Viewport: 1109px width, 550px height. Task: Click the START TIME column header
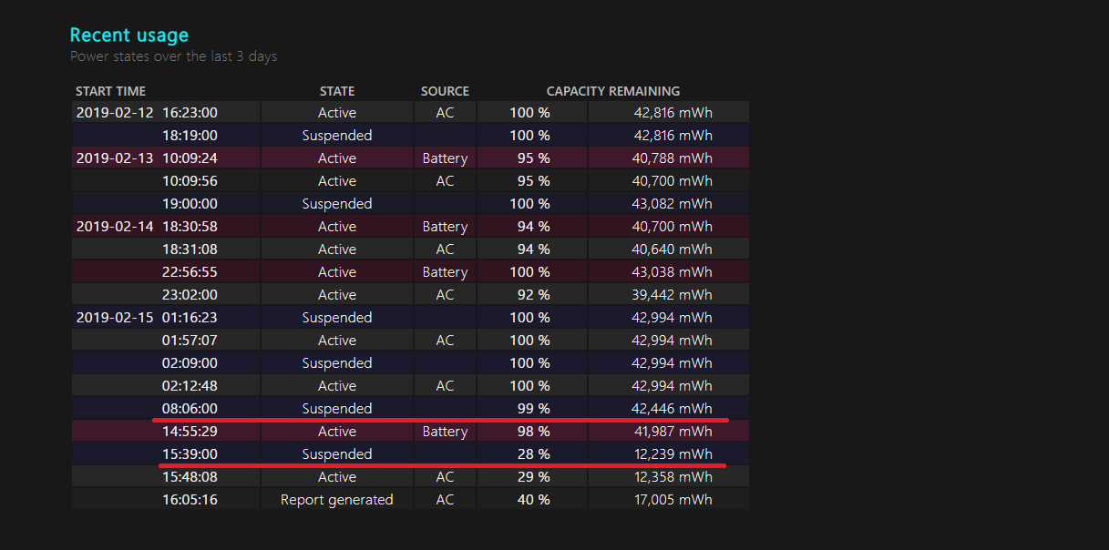click(x=110, y=91)
